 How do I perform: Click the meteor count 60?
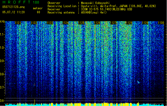click(38, 12)
